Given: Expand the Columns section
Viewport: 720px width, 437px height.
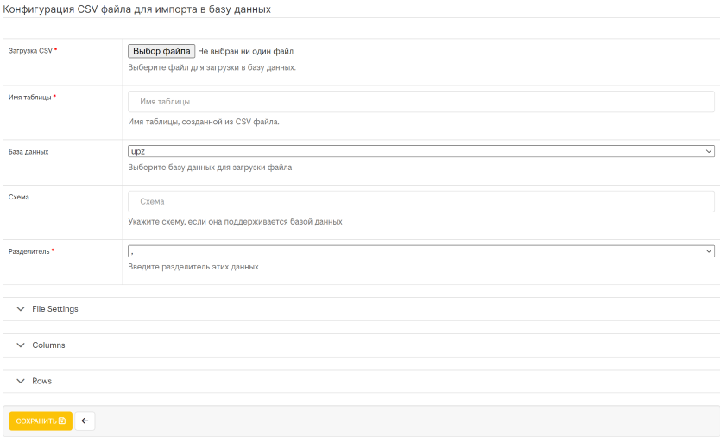Looking at the screenshot, I should [x=362, y=345].
